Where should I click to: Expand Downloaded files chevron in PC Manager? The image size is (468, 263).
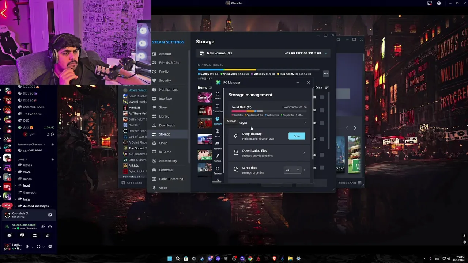304,153
